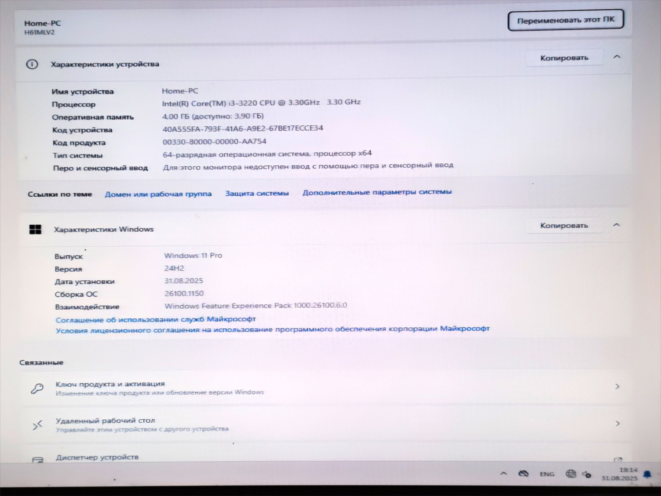Image resolution: width=661 pixels, height=496 pixels.
Task: Click the Rename this PC button
Action: click(x=565, y=20)
